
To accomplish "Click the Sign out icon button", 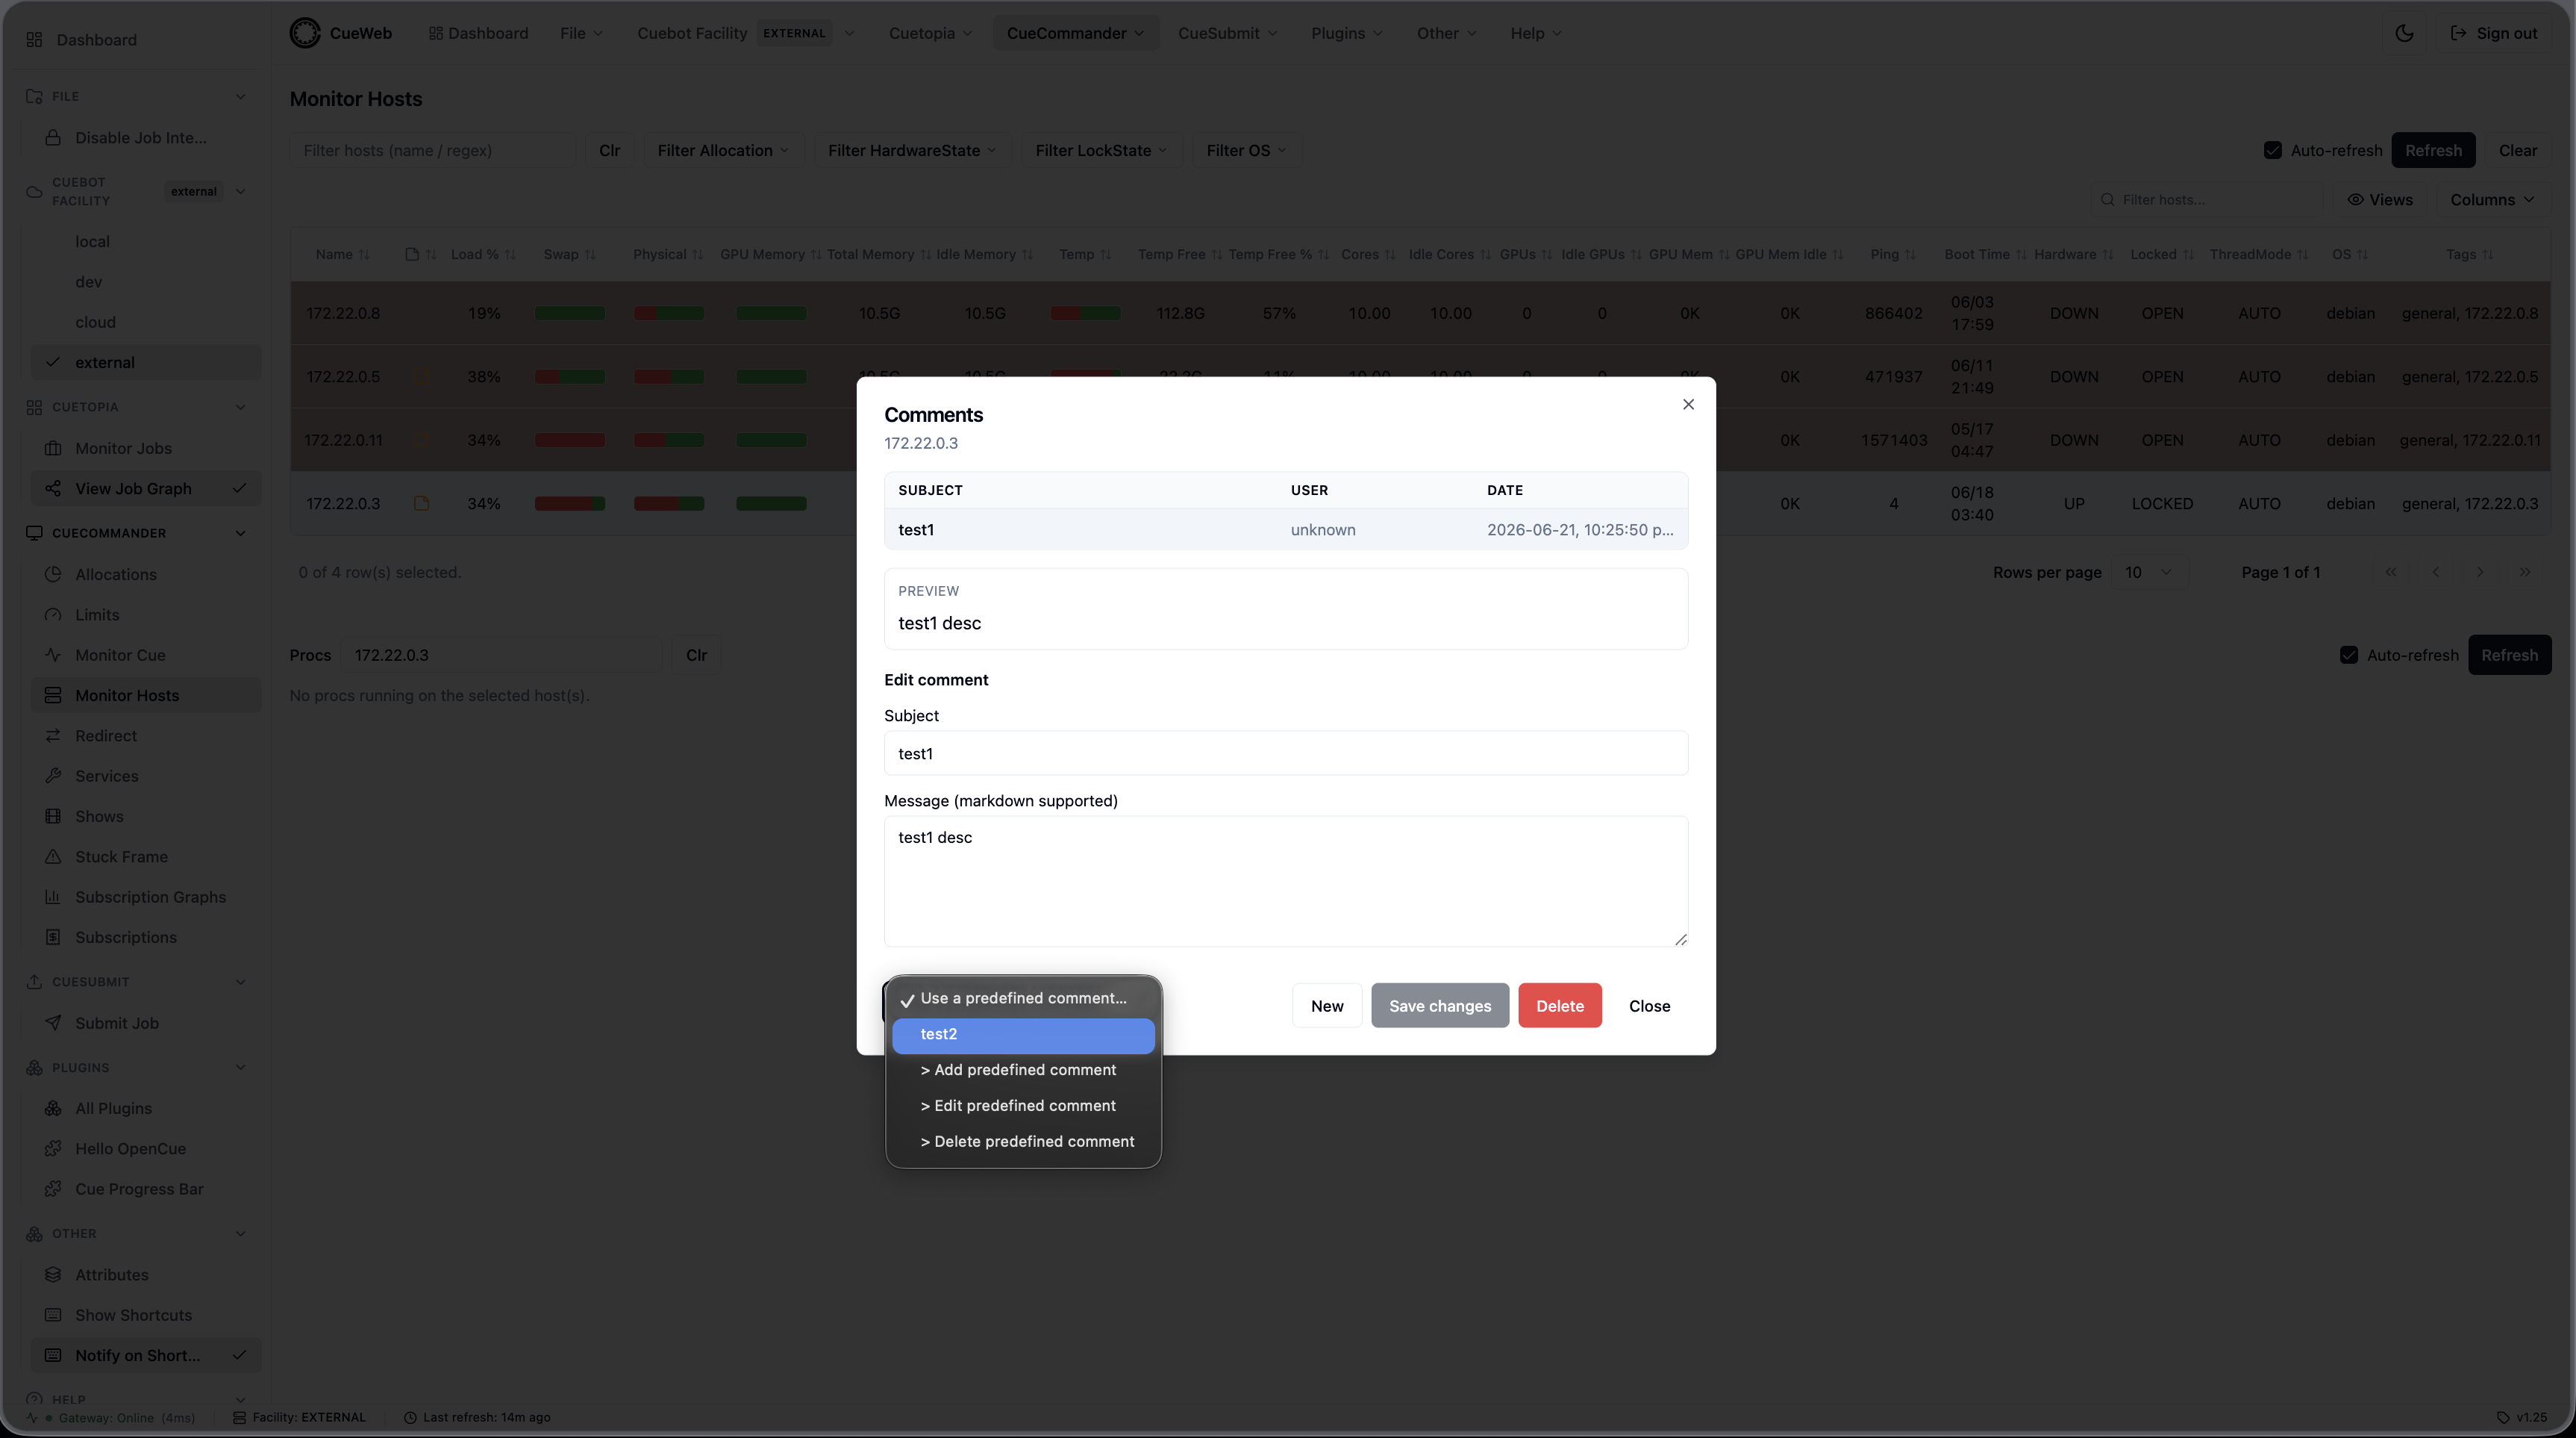I will click(2493, 33).
